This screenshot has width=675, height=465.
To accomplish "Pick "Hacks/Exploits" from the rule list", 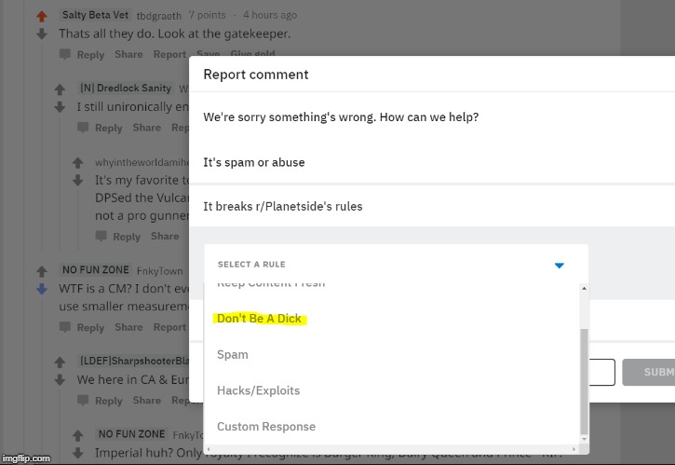I will 253,390.
